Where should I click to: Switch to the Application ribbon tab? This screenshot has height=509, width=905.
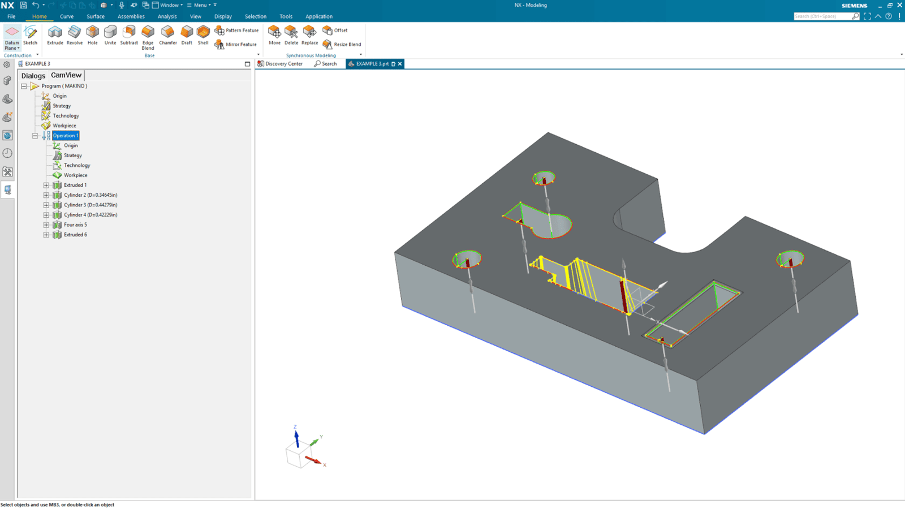pos(319,16)
